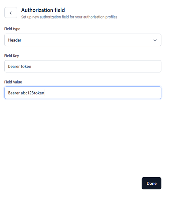183x198 pixels.
Task: Click the Done button
Action: coord(152,183)
